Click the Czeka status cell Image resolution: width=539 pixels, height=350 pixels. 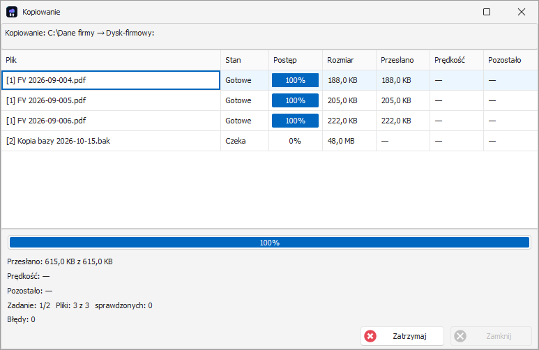[x=245, y=141]
